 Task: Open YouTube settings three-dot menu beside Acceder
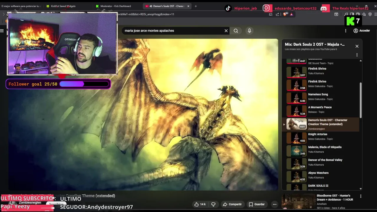coord(345,31)
